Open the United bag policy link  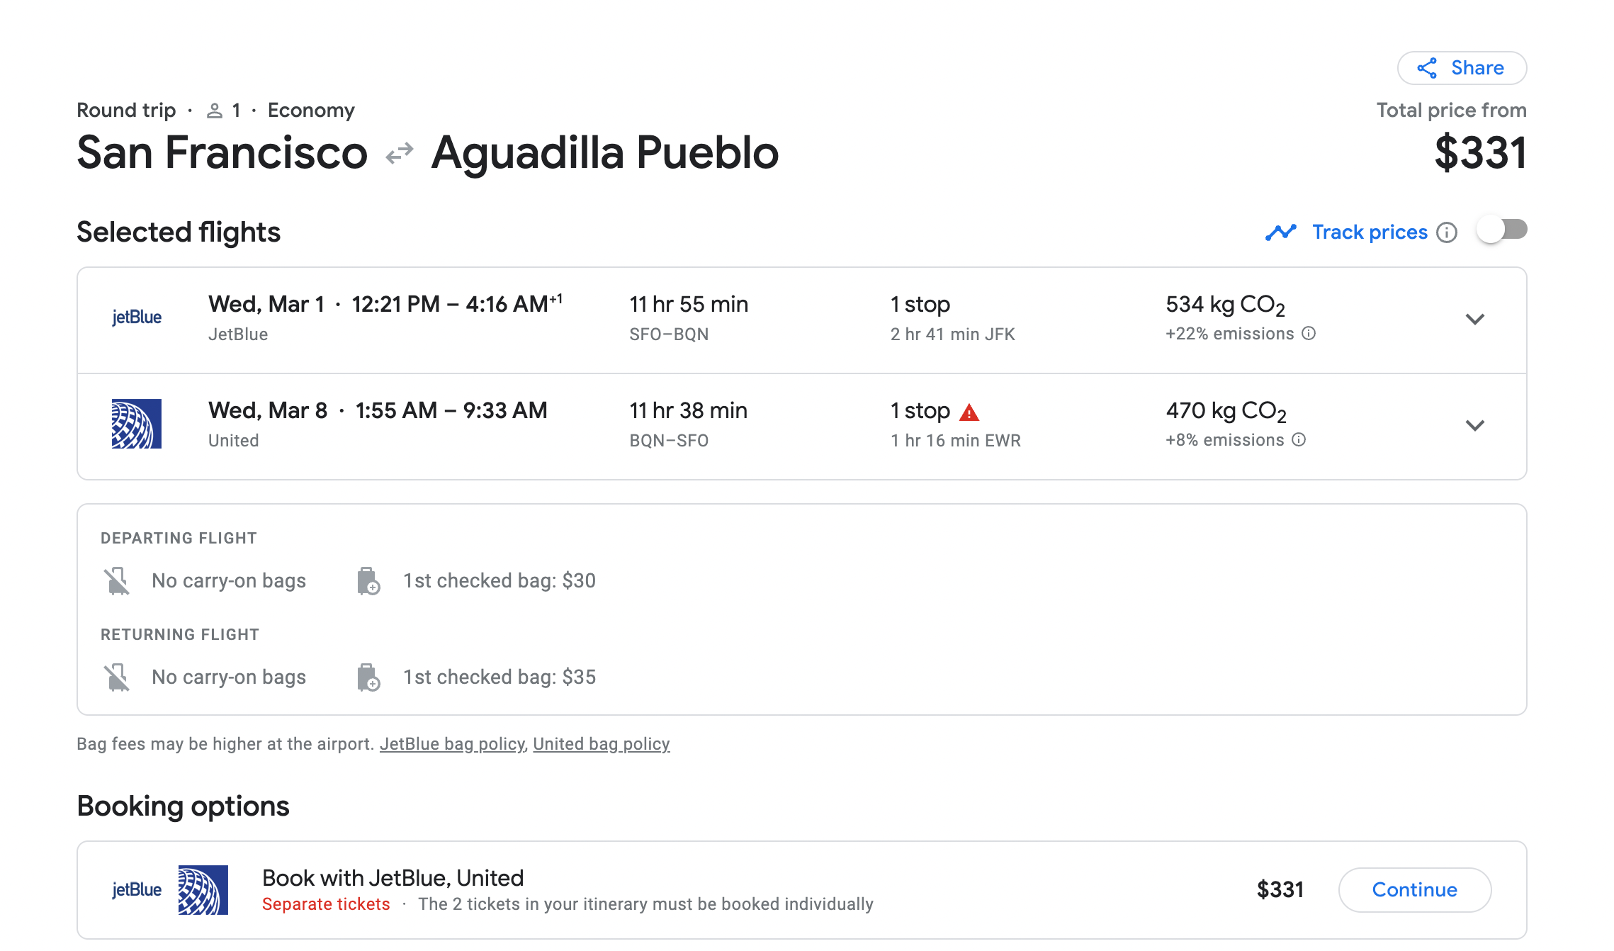point(602,744)
